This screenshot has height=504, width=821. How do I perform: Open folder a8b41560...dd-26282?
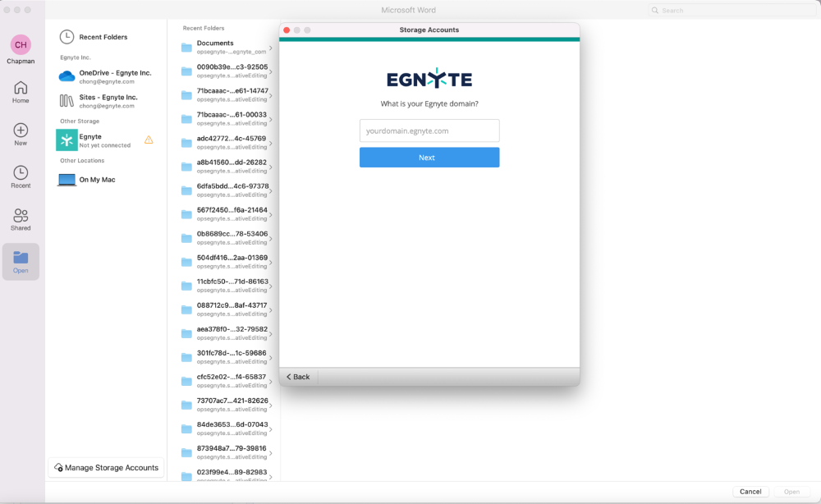click(227, 167)
